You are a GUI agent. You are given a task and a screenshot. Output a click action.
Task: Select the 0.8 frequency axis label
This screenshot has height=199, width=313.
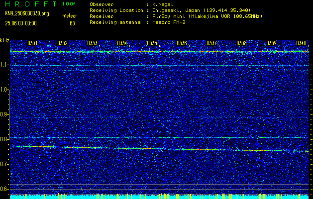coord(4,139)
